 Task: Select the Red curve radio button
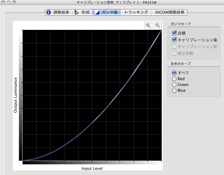pyautogui.click(x=174, y=79)
